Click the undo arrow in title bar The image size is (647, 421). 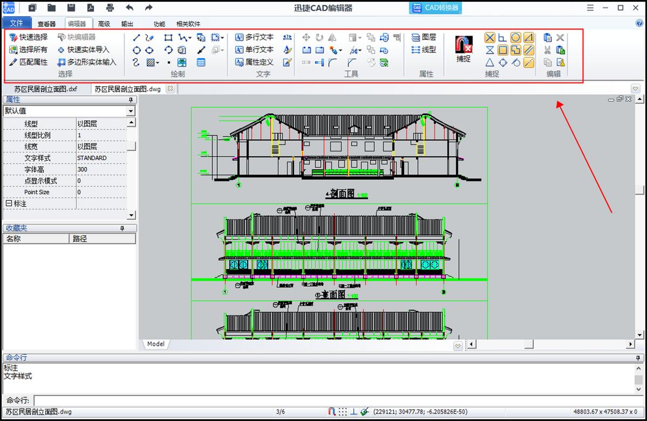pos(129,8)
